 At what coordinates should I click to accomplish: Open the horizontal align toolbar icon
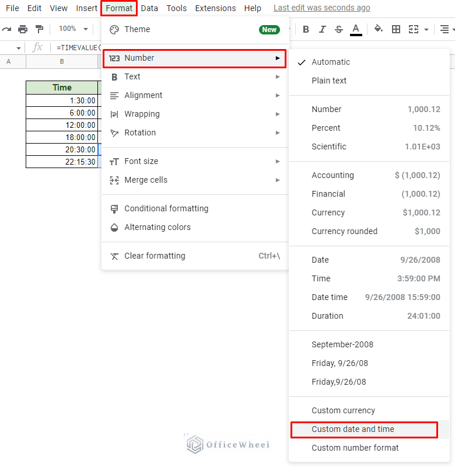444,29
